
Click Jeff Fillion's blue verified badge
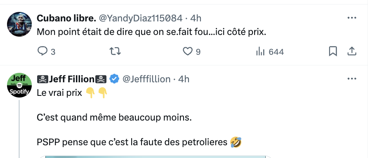pos(115,79)
